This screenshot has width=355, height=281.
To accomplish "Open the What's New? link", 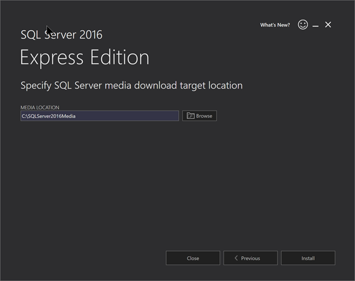I will coord(275,25).
